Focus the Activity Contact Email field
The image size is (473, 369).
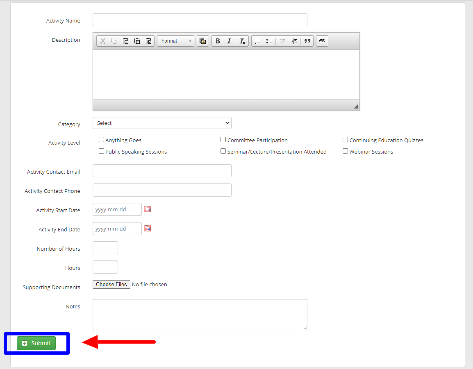point(162,171)
